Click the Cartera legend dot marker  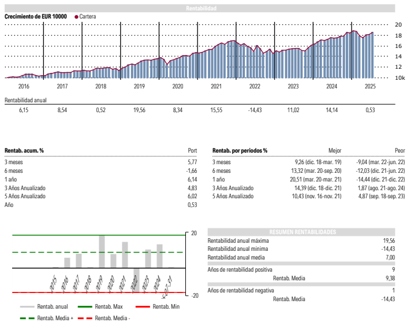pyautogui.click(x=76, y=17)
